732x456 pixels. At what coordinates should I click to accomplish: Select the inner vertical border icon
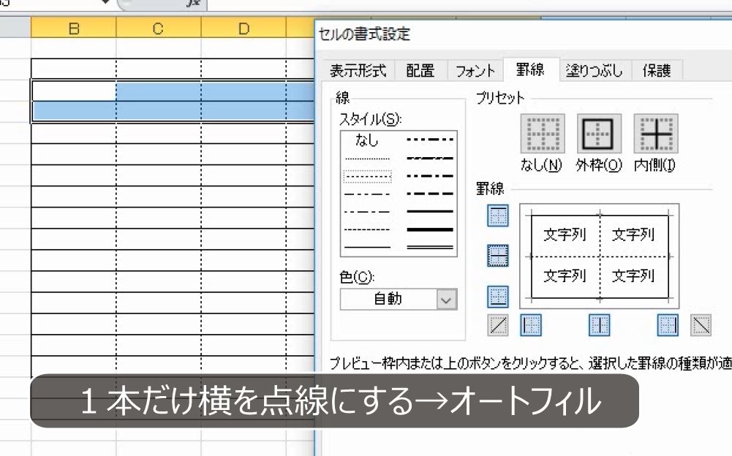[x=598, y=326]
